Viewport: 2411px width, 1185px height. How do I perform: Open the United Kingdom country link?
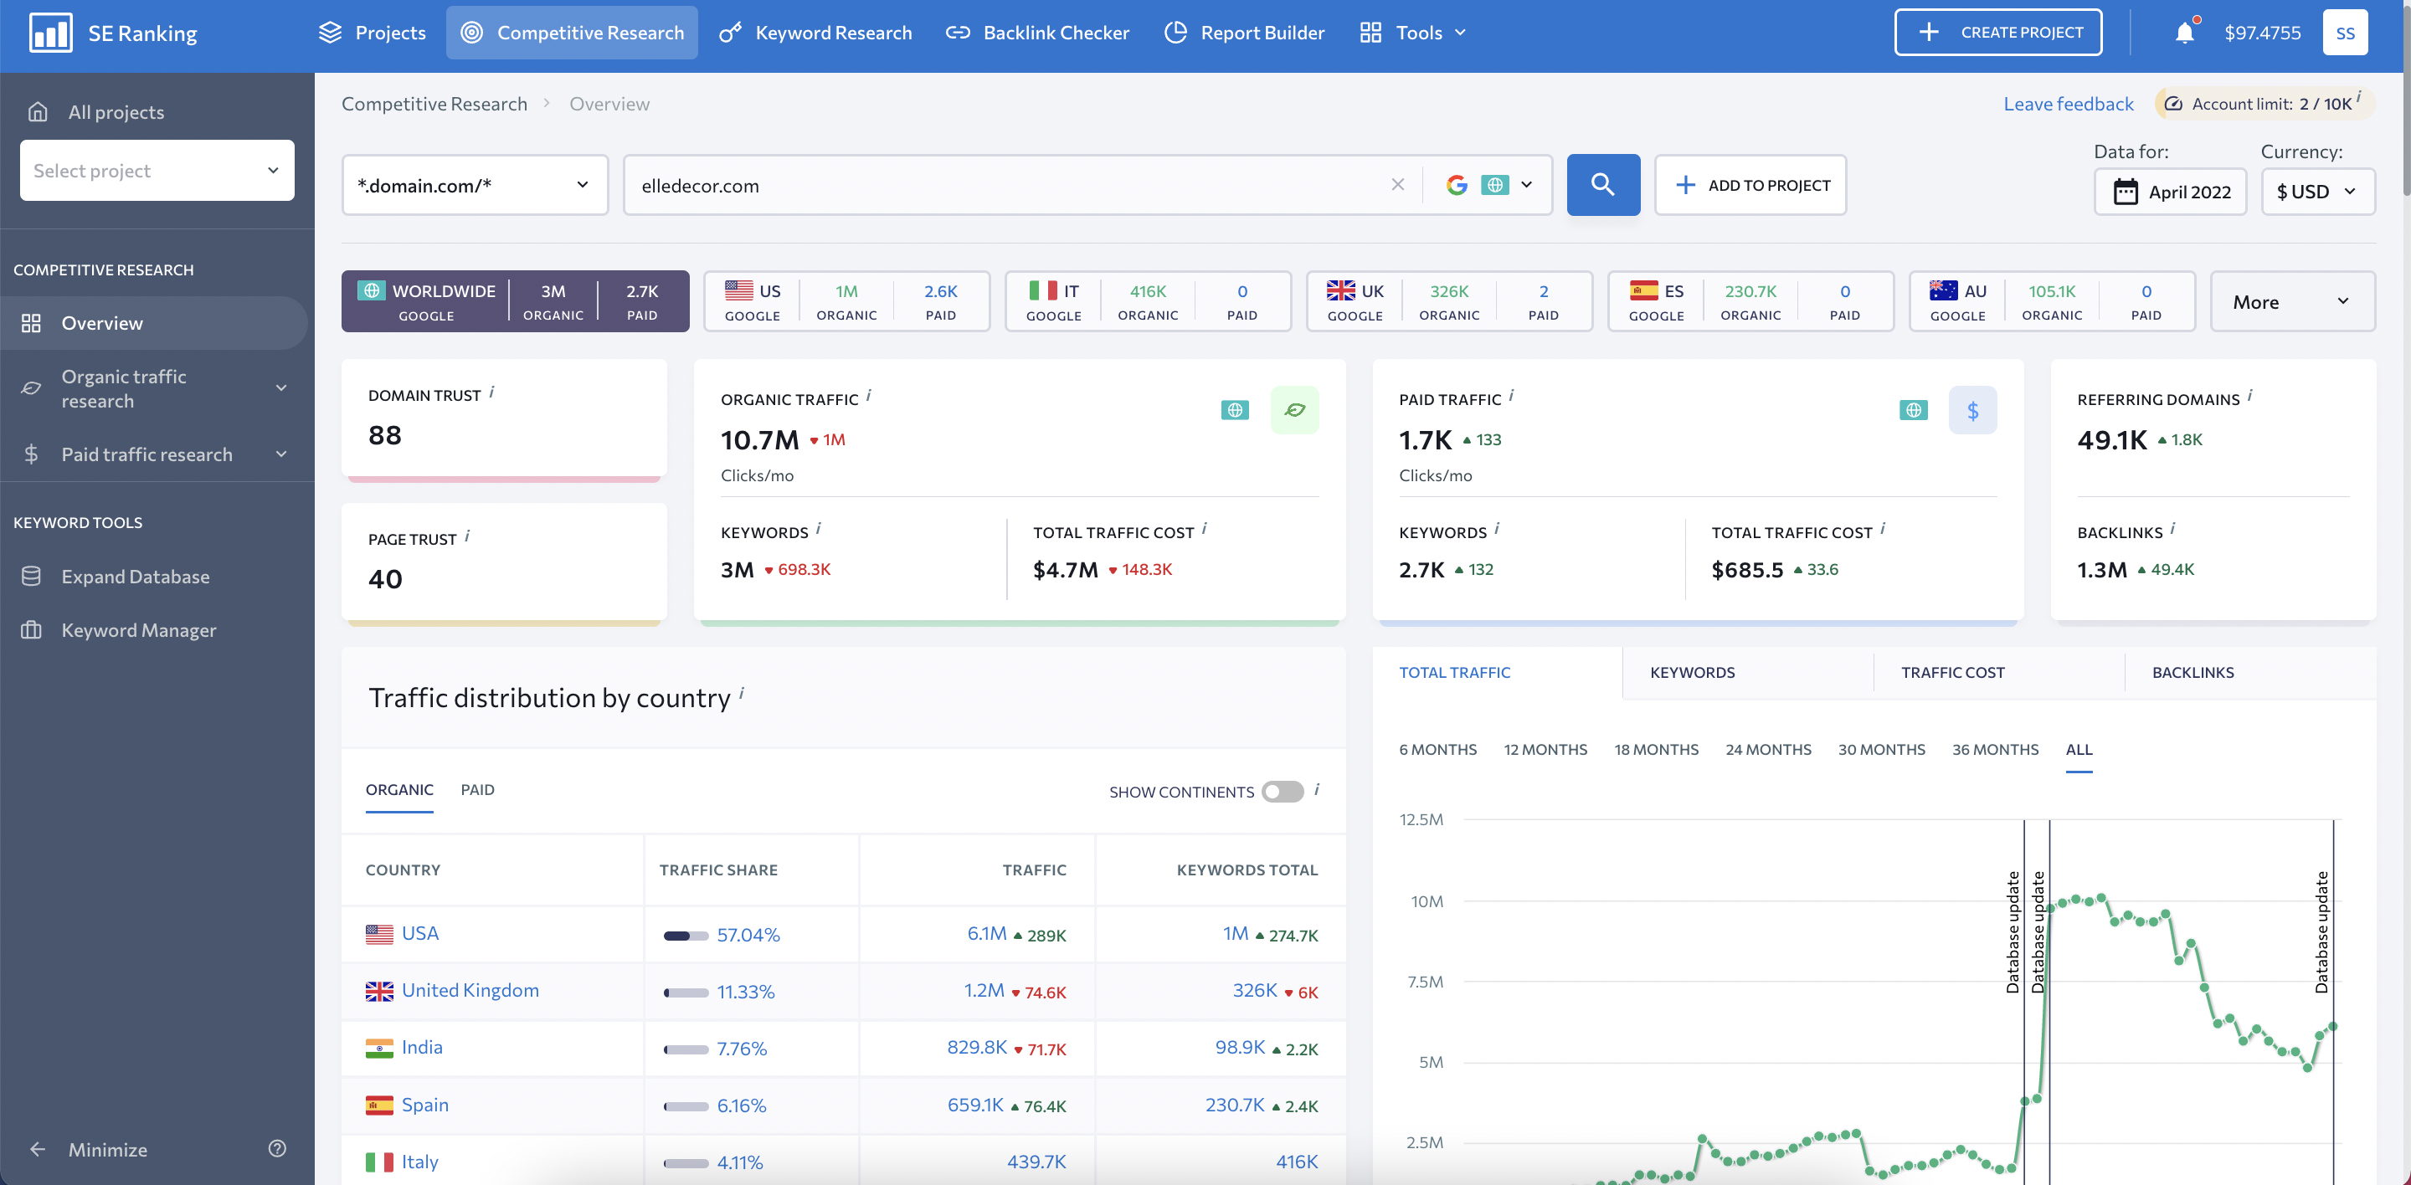pos(470,989)
